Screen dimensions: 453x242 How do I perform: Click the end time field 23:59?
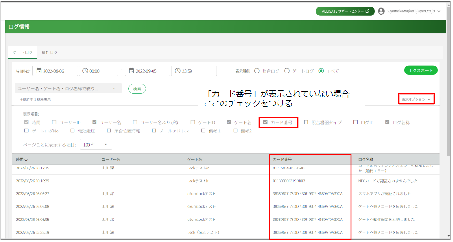point(194,71)
